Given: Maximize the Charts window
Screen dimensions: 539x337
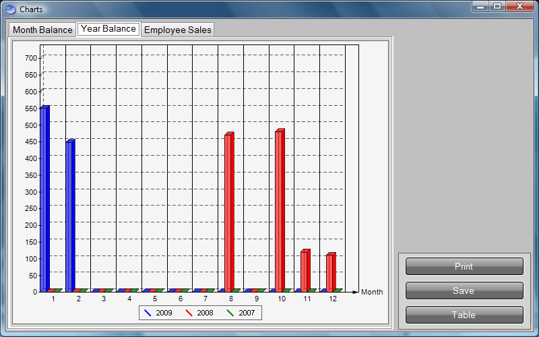Looking at the screenshot, I should click(x=497, y=7).
